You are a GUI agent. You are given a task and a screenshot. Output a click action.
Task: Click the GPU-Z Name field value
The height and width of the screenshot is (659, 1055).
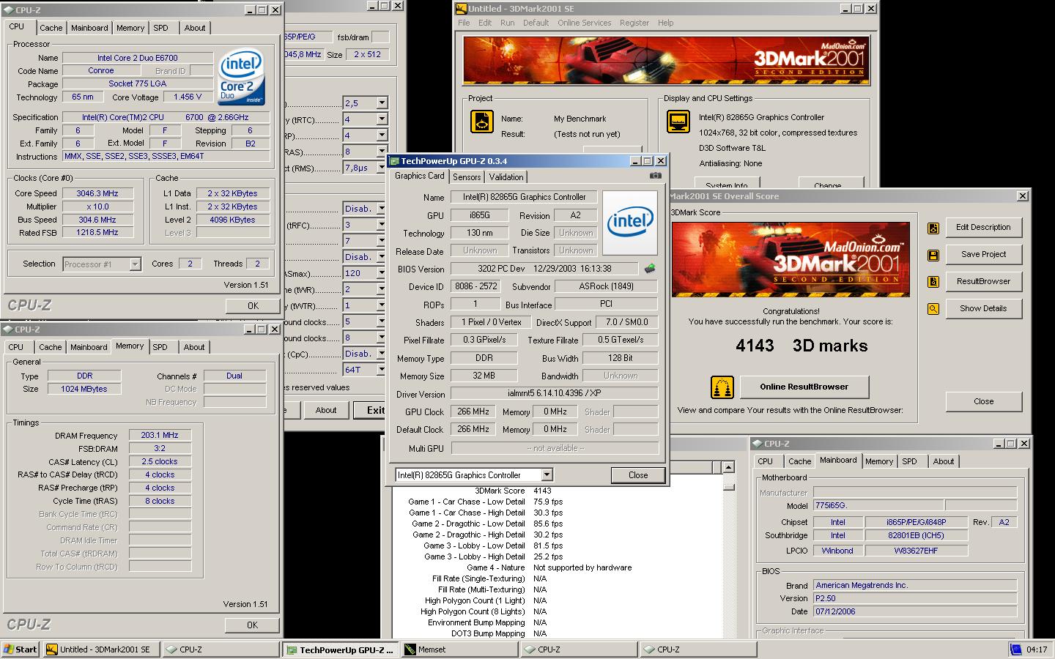523,197
